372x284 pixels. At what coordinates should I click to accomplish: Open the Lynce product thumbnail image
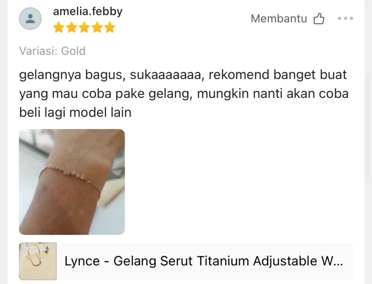[x=38, y=261]
